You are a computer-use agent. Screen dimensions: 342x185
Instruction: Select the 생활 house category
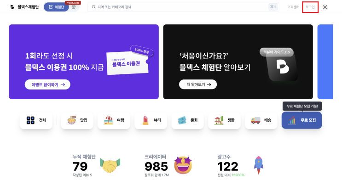224,120
